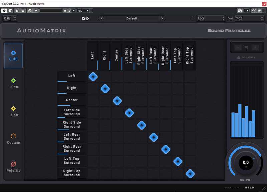The height and width of the screenshot is (192, 267).
Task: Toggle the plugin bypass power button
Action: (x=5, y=11)
